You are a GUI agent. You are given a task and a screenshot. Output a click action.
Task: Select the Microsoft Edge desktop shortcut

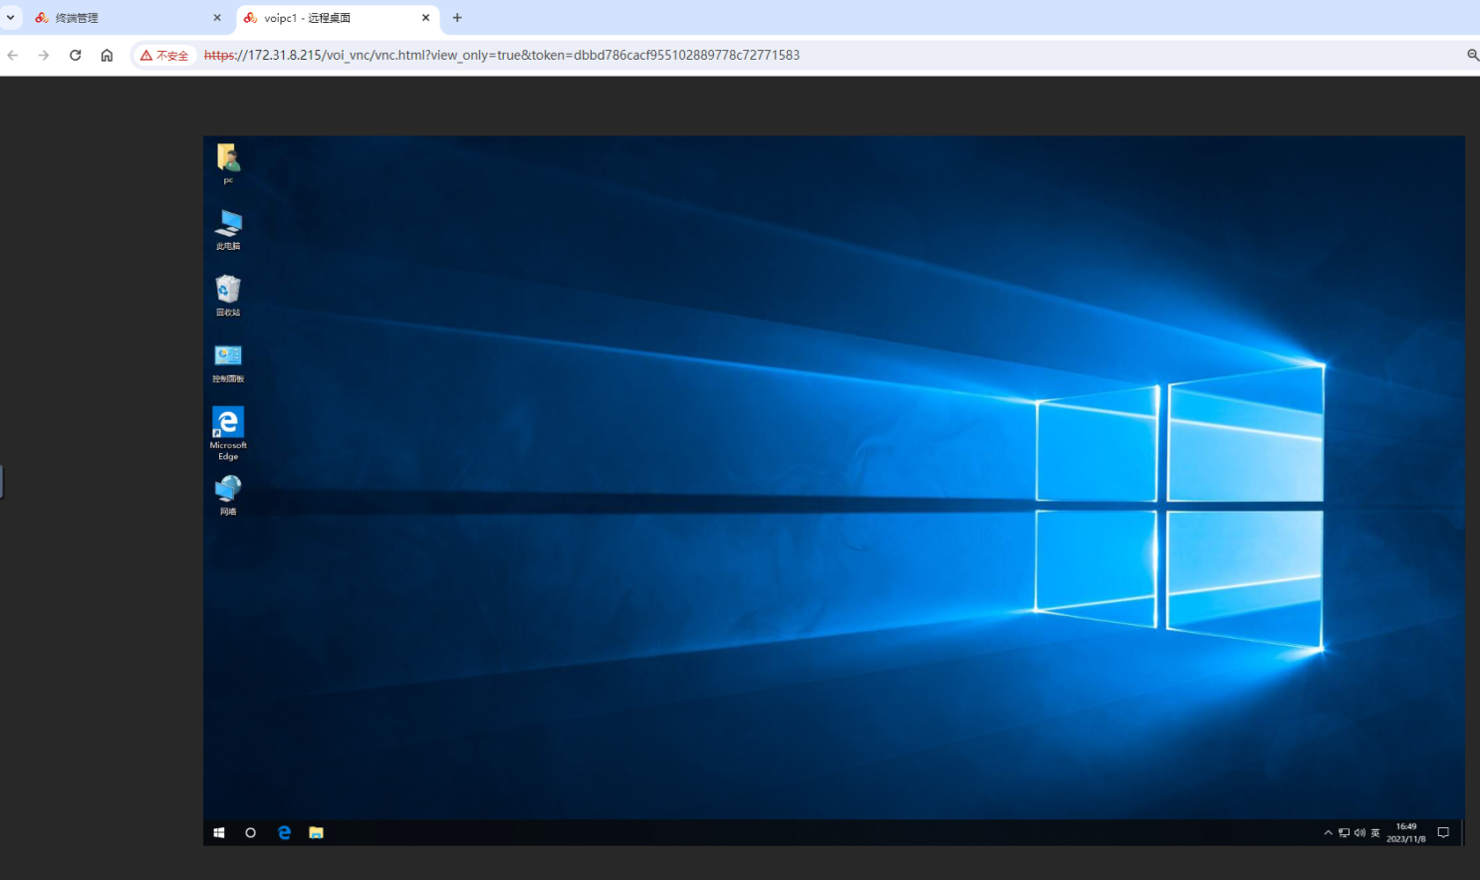click(228, 423)
